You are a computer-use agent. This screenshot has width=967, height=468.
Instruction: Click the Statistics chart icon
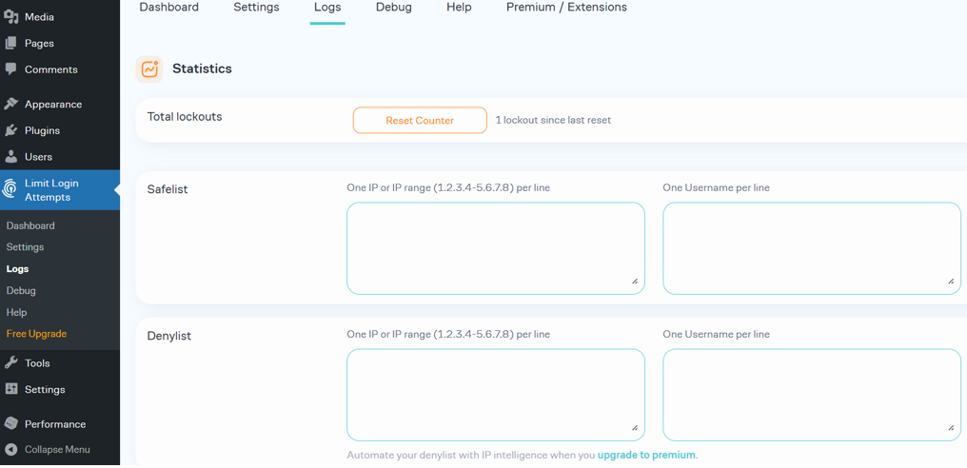[x=149, y=69]
